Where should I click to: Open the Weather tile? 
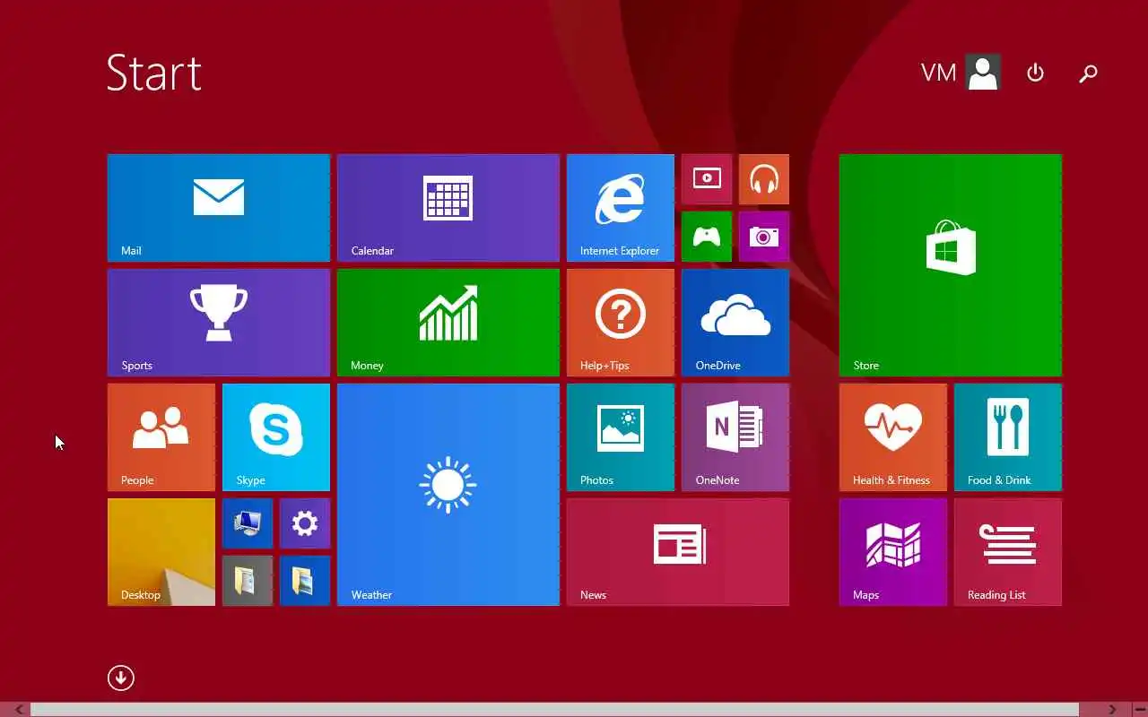448,495
